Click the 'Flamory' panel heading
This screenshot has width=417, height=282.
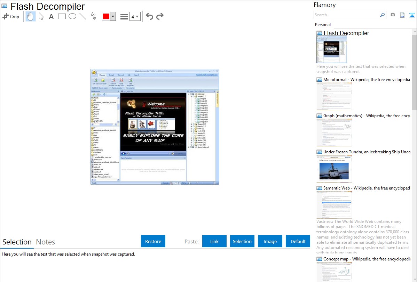coord(325,5)
